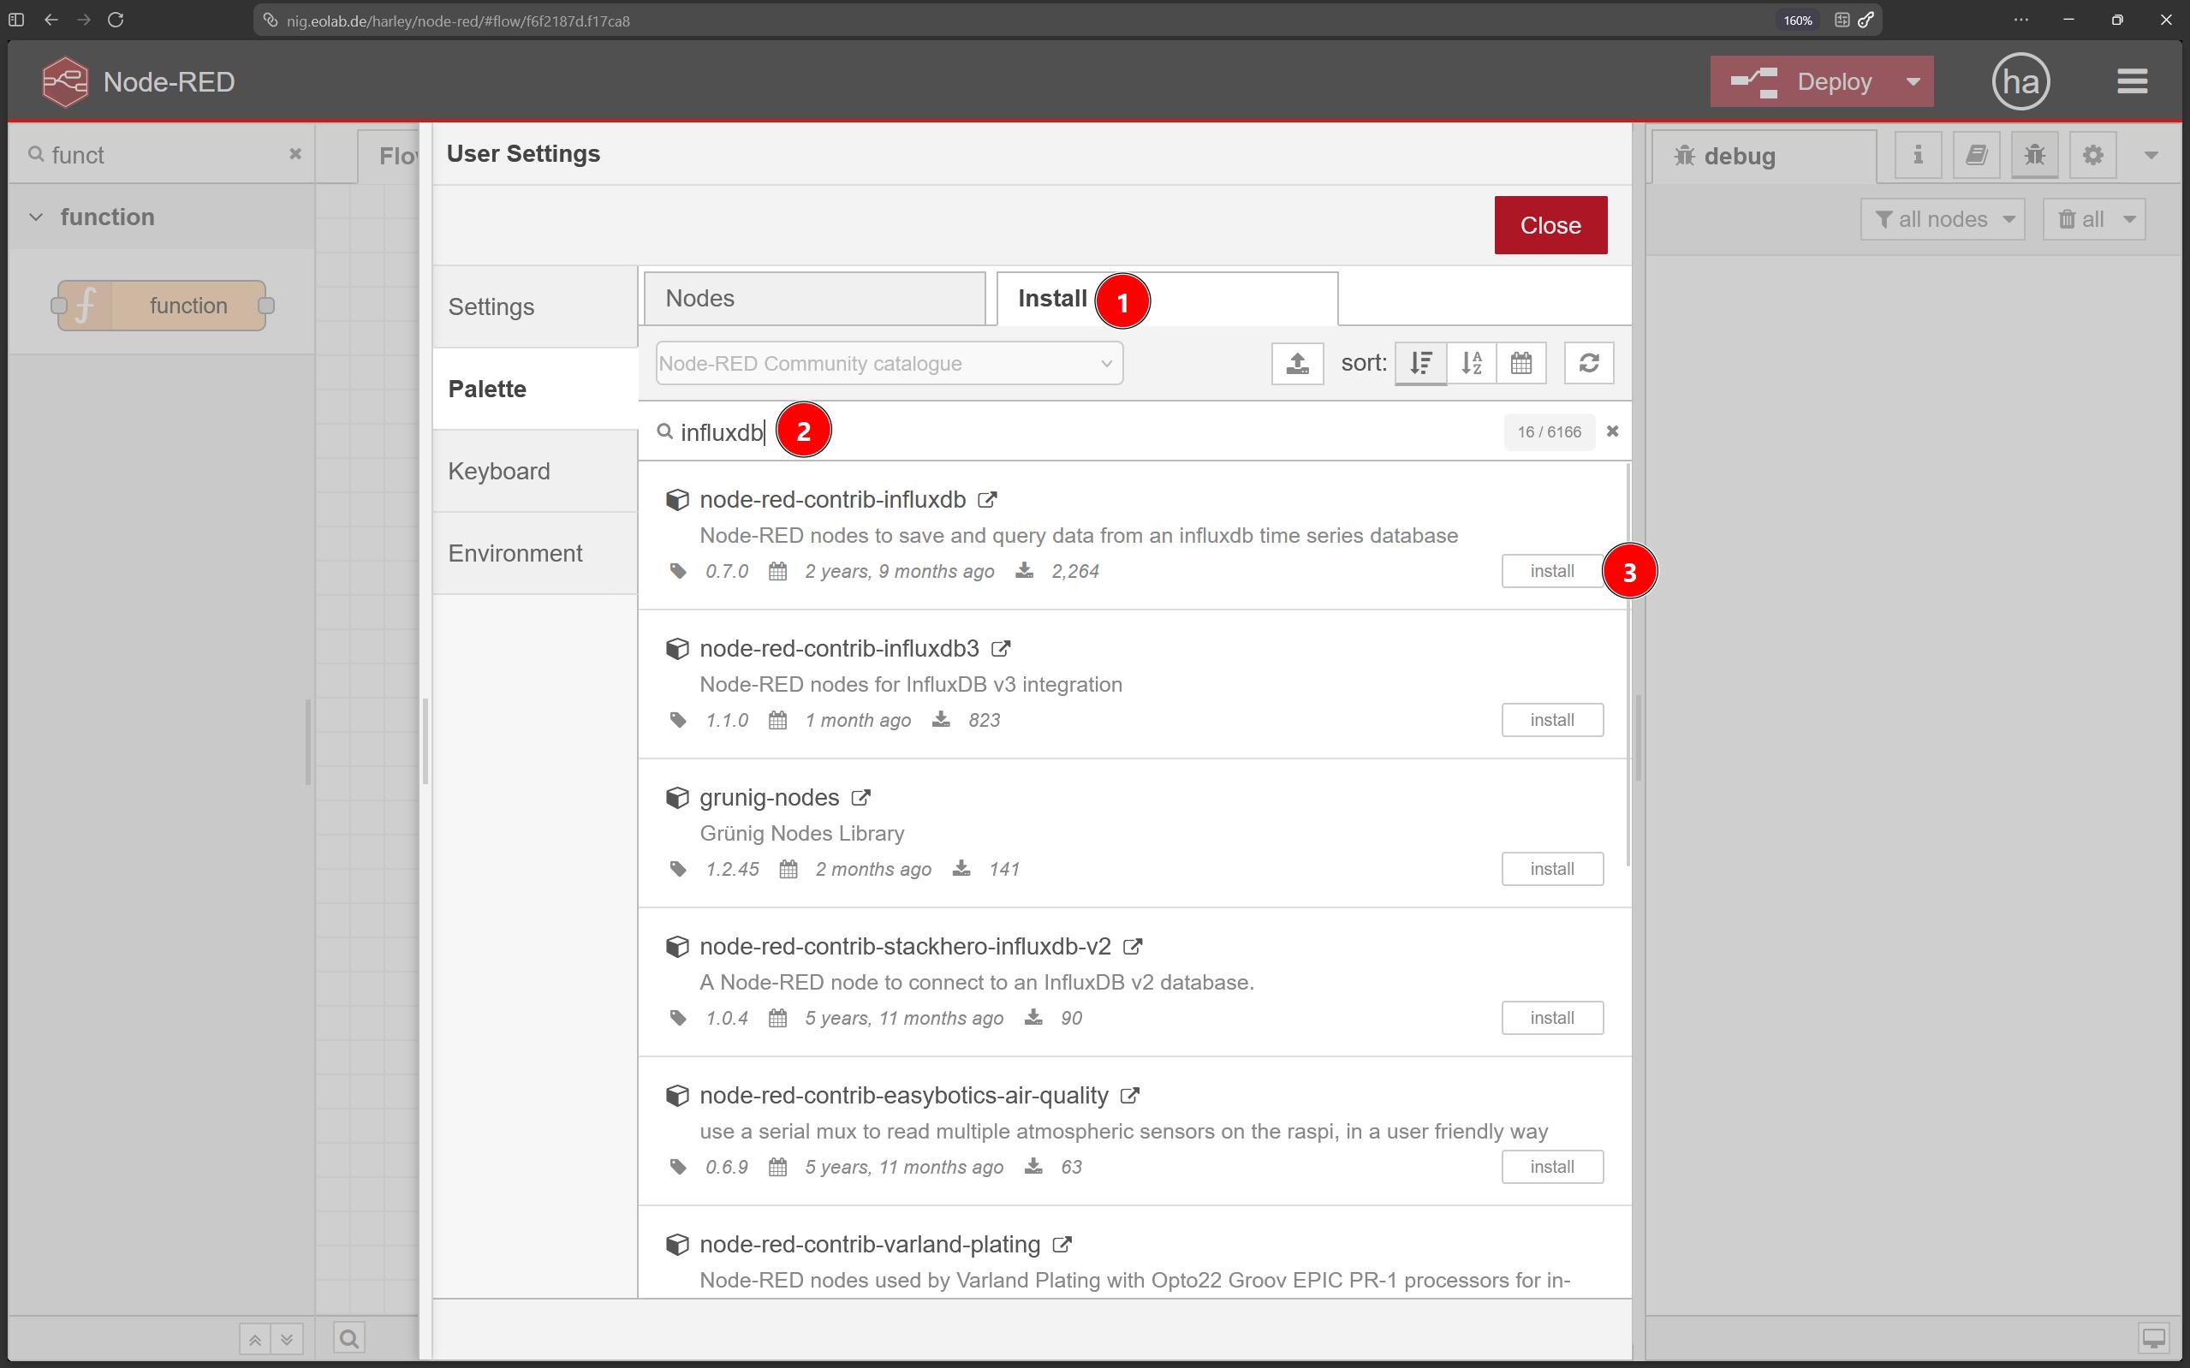This screenshot has width=2190, height=1368.
Task: Collapse the function palette category
Action: tap(36, 217)
